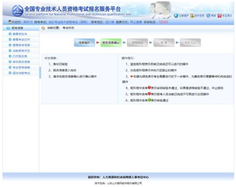Screen dimensions: 236x187
Task: Collapse the 报考信息 sidebar section header
Action: click(21, 28)
